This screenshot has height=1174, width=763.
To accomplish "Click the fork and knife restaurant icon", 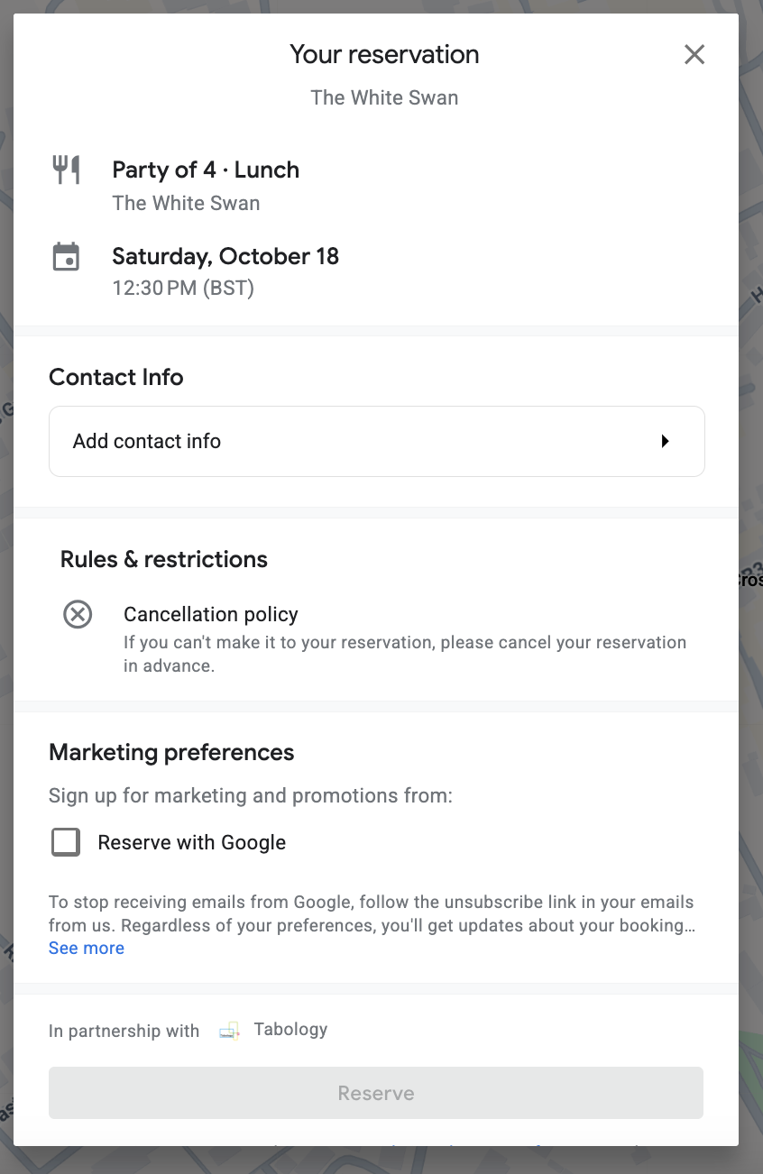I will (67, 170).
